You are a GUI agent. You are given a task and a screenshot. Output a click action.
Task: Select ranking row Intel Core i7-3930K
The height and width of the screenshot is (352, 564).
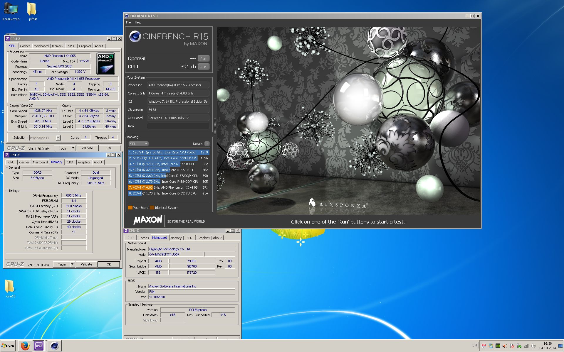(x=169, y=158)
